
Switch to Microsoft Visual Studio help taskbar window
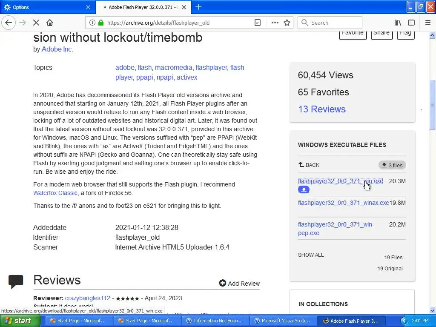click(283, 321)
